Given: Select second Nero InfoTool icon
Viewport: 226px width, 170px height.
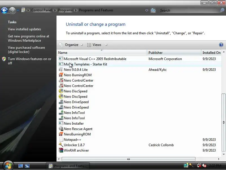Looking at the screenshot, I should 61,118.
